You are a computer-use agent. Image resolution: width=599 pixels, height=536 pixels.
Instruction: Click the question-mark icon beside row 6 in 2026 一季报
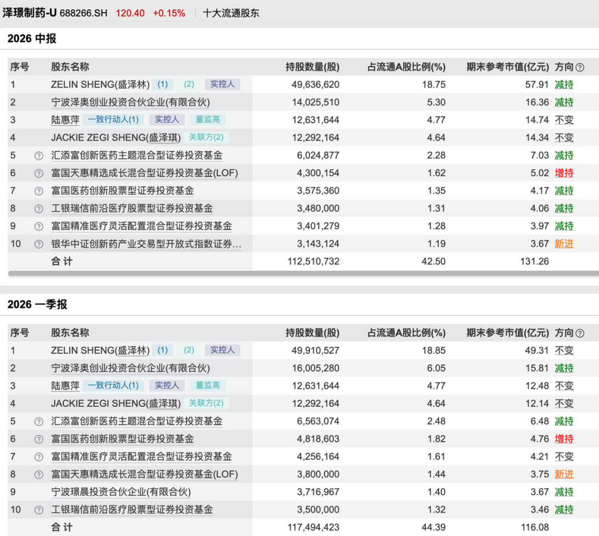click(39, 439)
